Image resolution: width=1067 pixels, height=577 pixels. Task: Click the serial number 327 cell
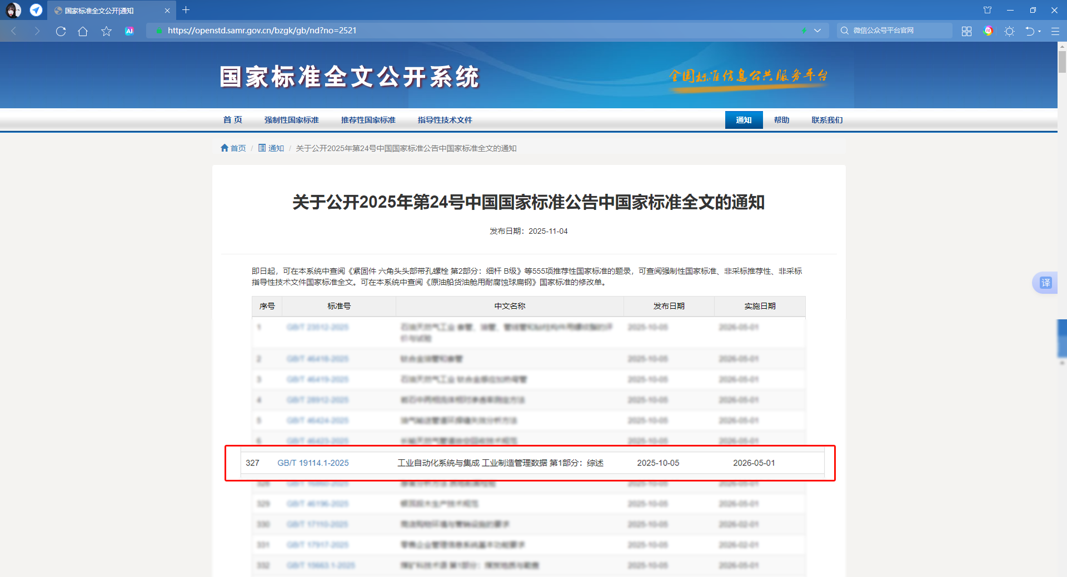(x=252, y=463)
